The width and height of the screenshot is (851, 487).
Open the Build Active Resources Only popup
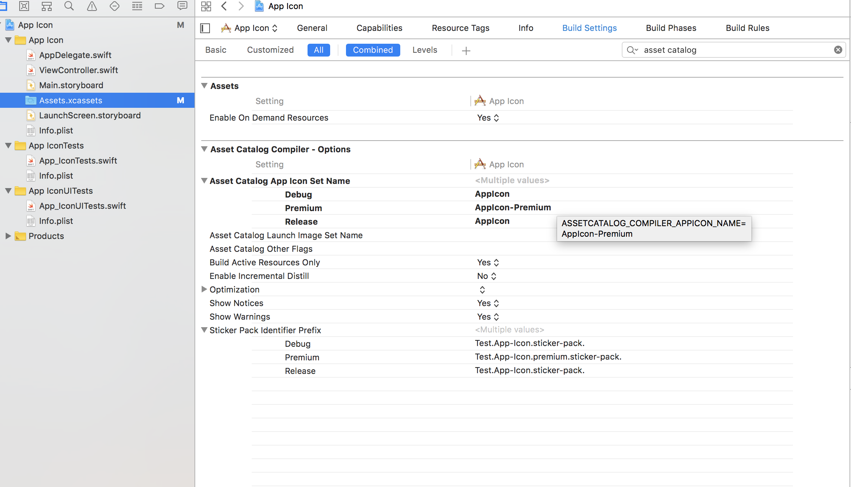point(488,263)
